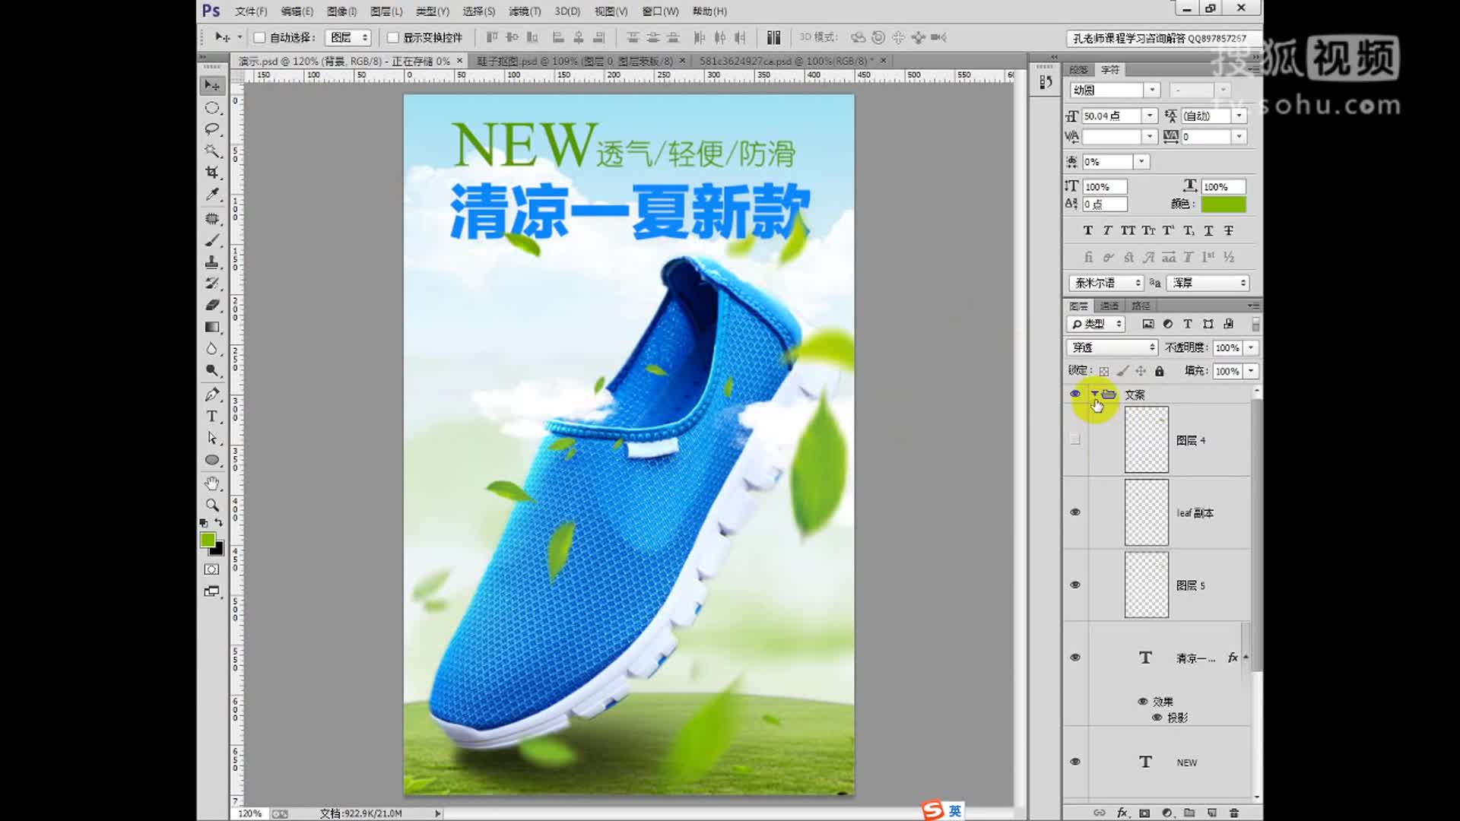Click the layer fx style icon
Image resolution: width=1460 pixels, height=821 pixels.
pos(1122,813)
